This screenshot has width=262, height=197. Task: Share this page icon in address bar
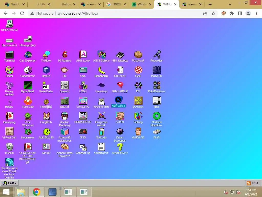coord(205,13)
